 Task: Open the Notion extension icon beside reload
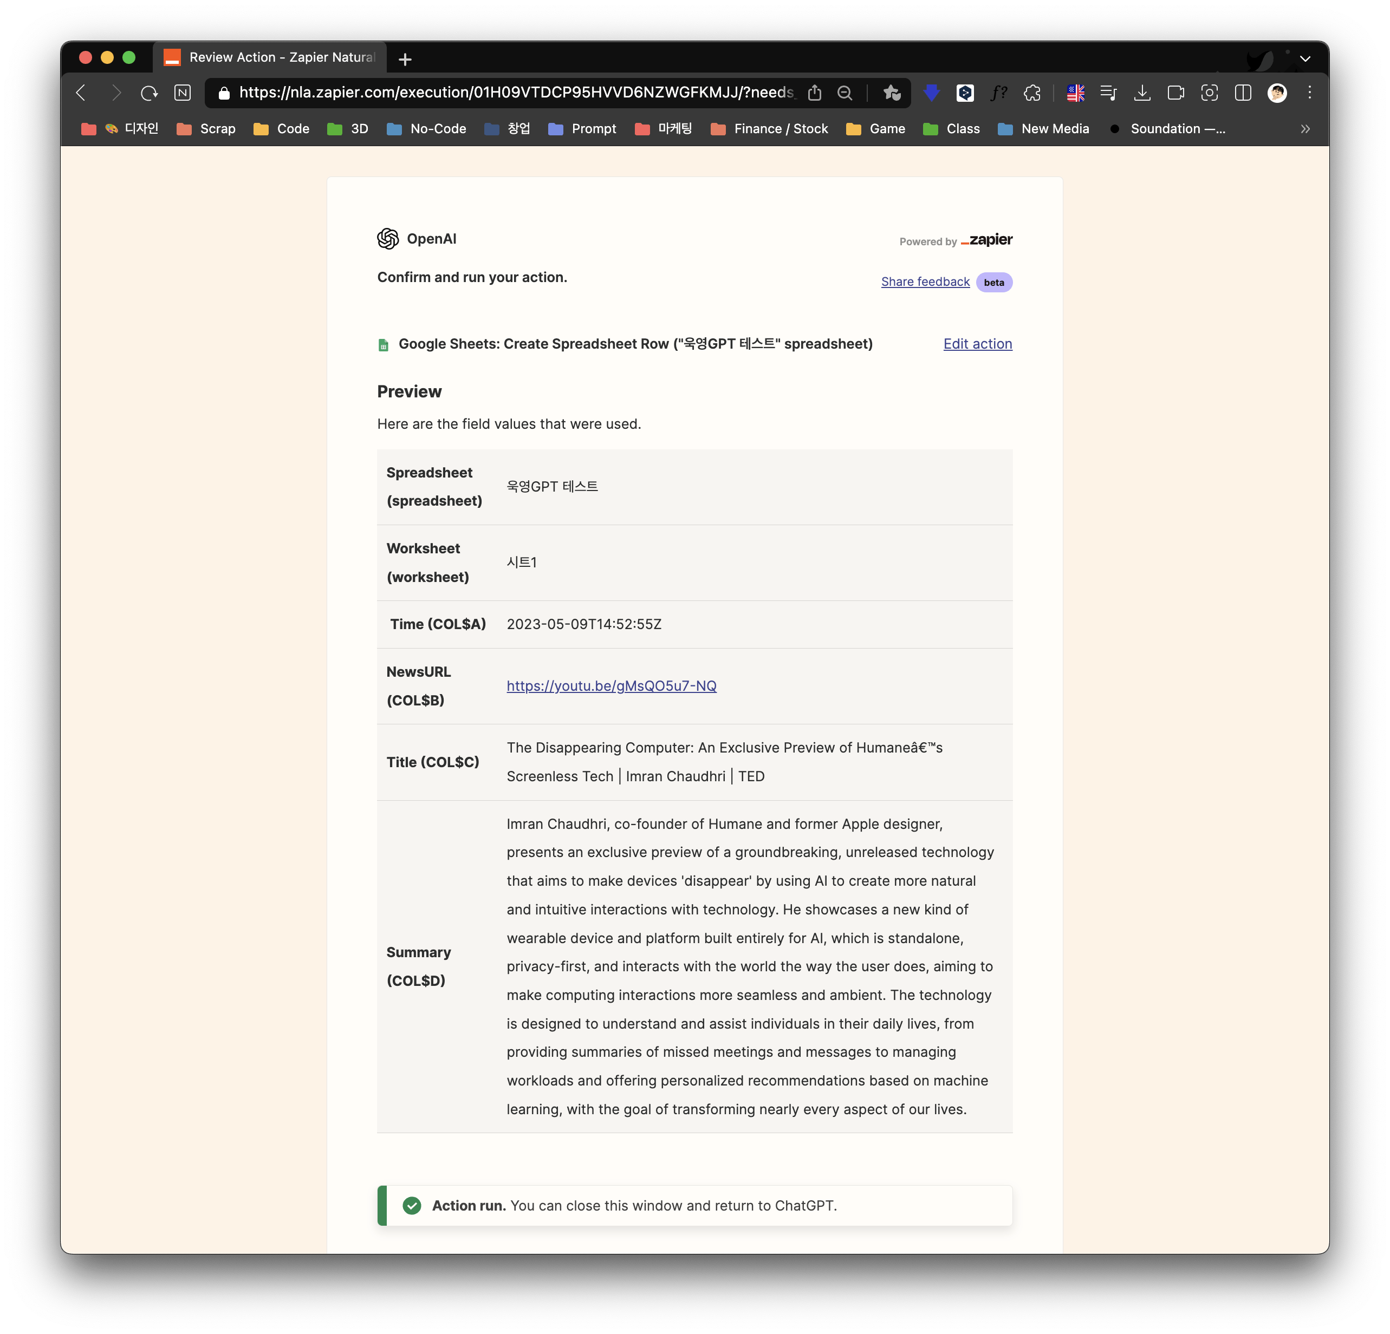(x=183, y=93)
